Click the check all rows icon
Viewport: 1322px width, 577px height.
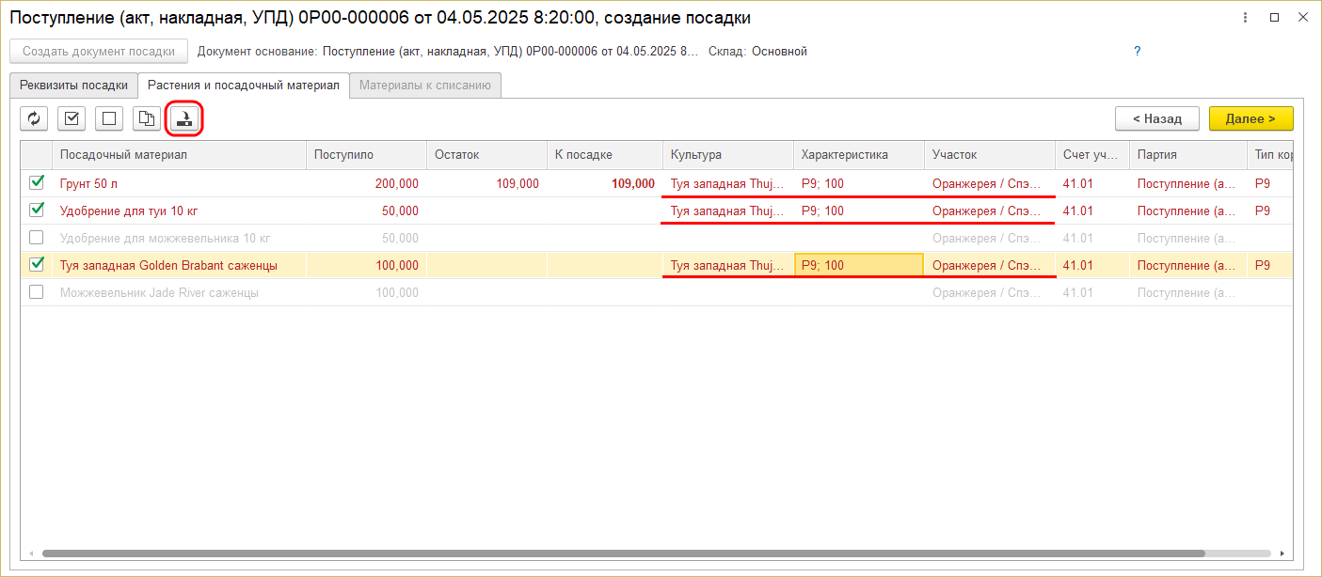[72, 118]
